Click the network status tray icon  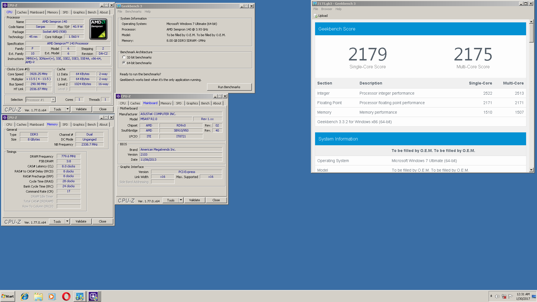point(504,296)
